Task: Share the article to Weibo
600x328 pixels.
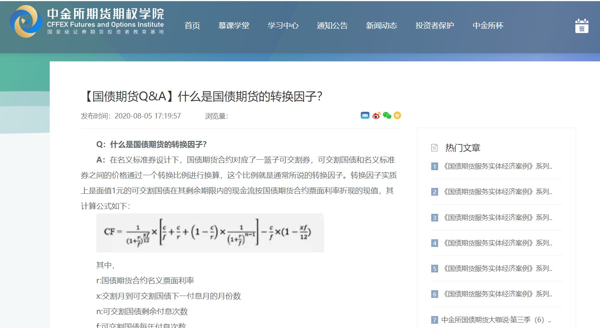Action: (376, 115)
